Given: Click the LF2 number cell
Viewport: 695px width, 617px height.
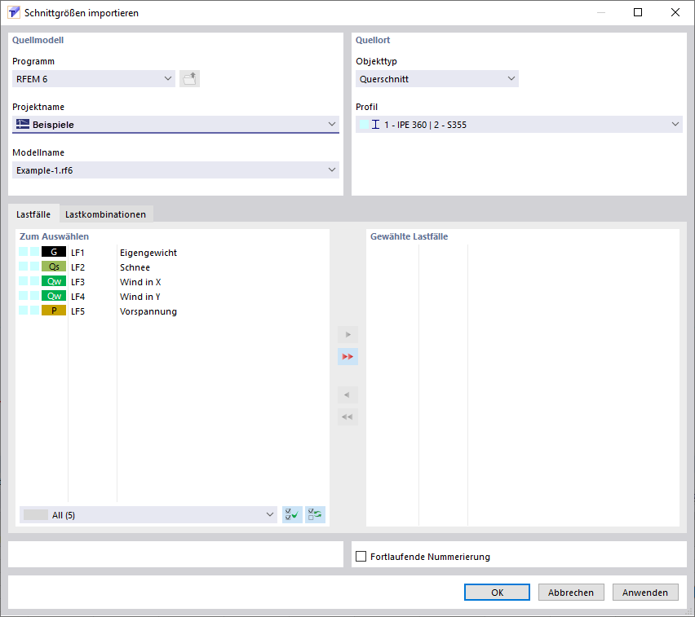Looking at the screenshot, I should click(x=77, y=267).
